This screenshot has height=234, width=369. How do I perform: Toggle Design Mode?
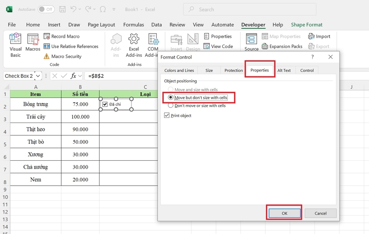[193, 42]
